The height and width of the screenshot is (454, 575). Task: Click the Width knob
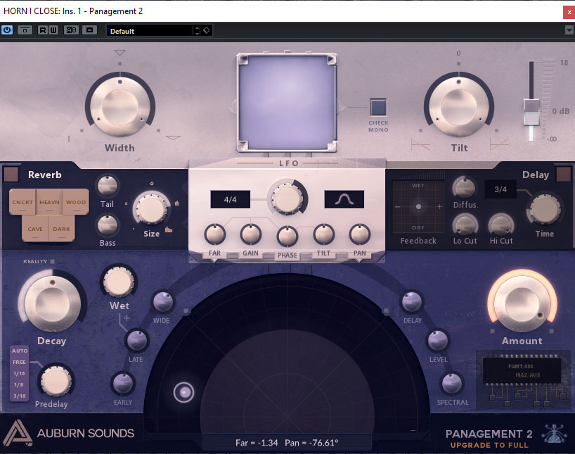tap(120, 107)
